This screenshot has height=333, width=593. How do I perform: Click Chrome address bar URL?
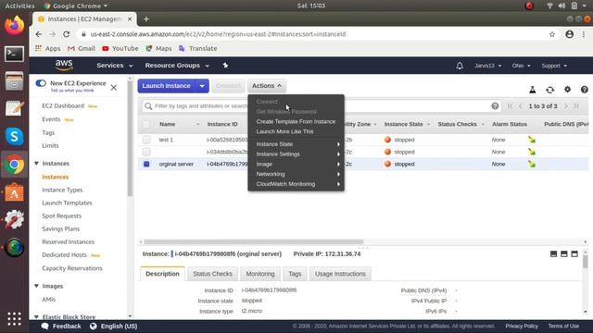[x=218, y=34]
